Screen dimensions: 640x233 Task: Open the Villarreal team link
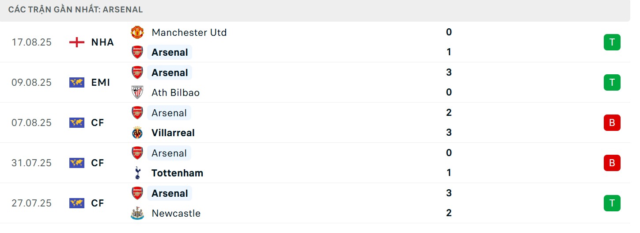173,133
